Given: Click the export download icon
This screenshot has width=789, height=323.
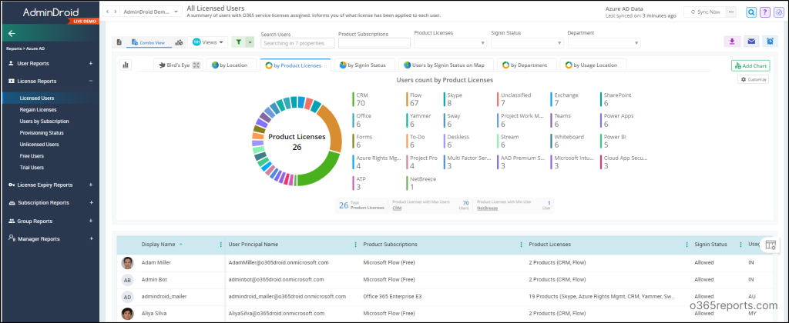Looking at the screenshot, I should tap(731, 42).
